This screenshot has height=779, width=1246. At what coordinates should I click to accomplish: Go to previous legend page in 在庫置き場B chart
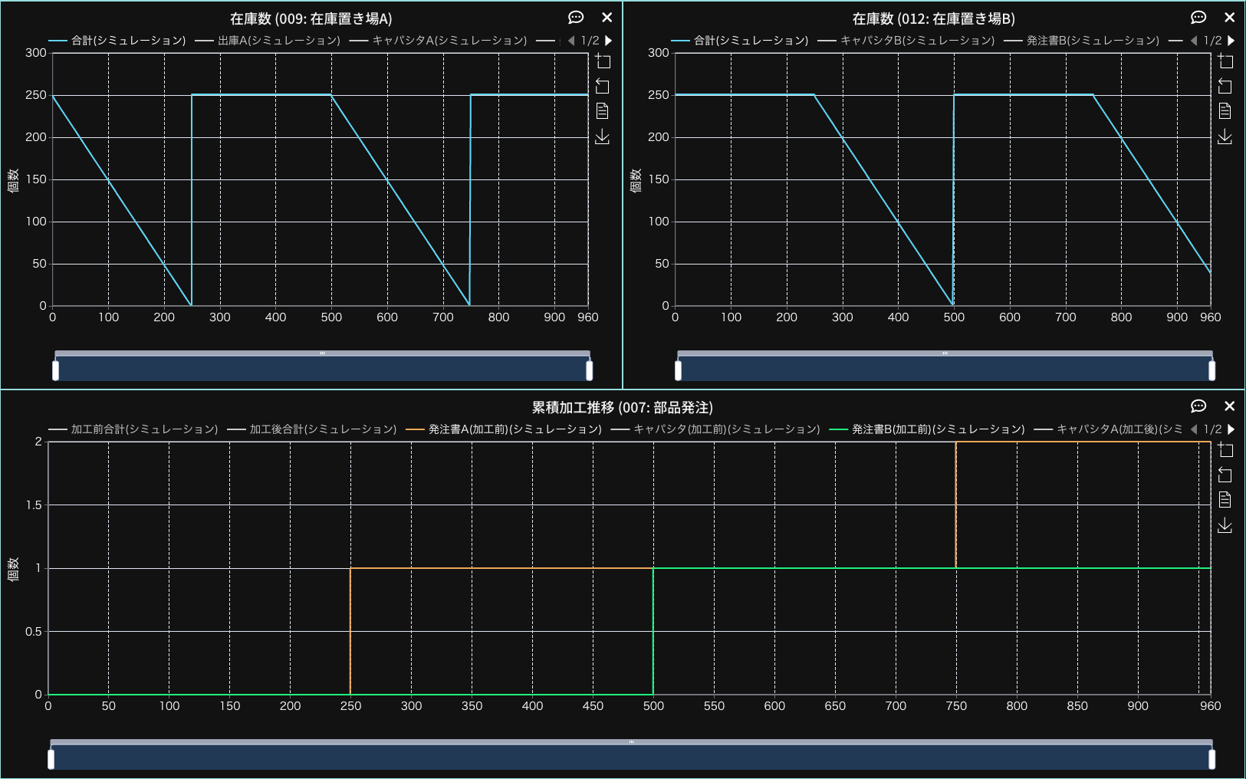point(1193,41)
